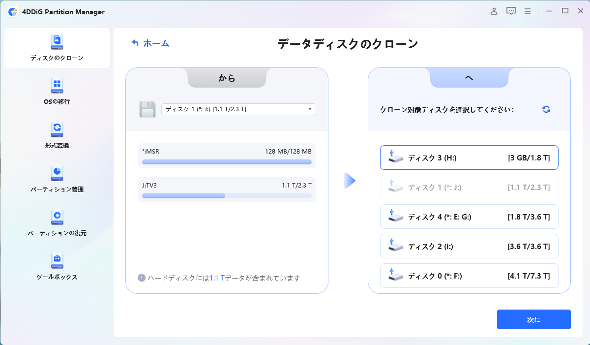
Task: Click the 形式変換 sidebar icon
Action: coord(57,129)
